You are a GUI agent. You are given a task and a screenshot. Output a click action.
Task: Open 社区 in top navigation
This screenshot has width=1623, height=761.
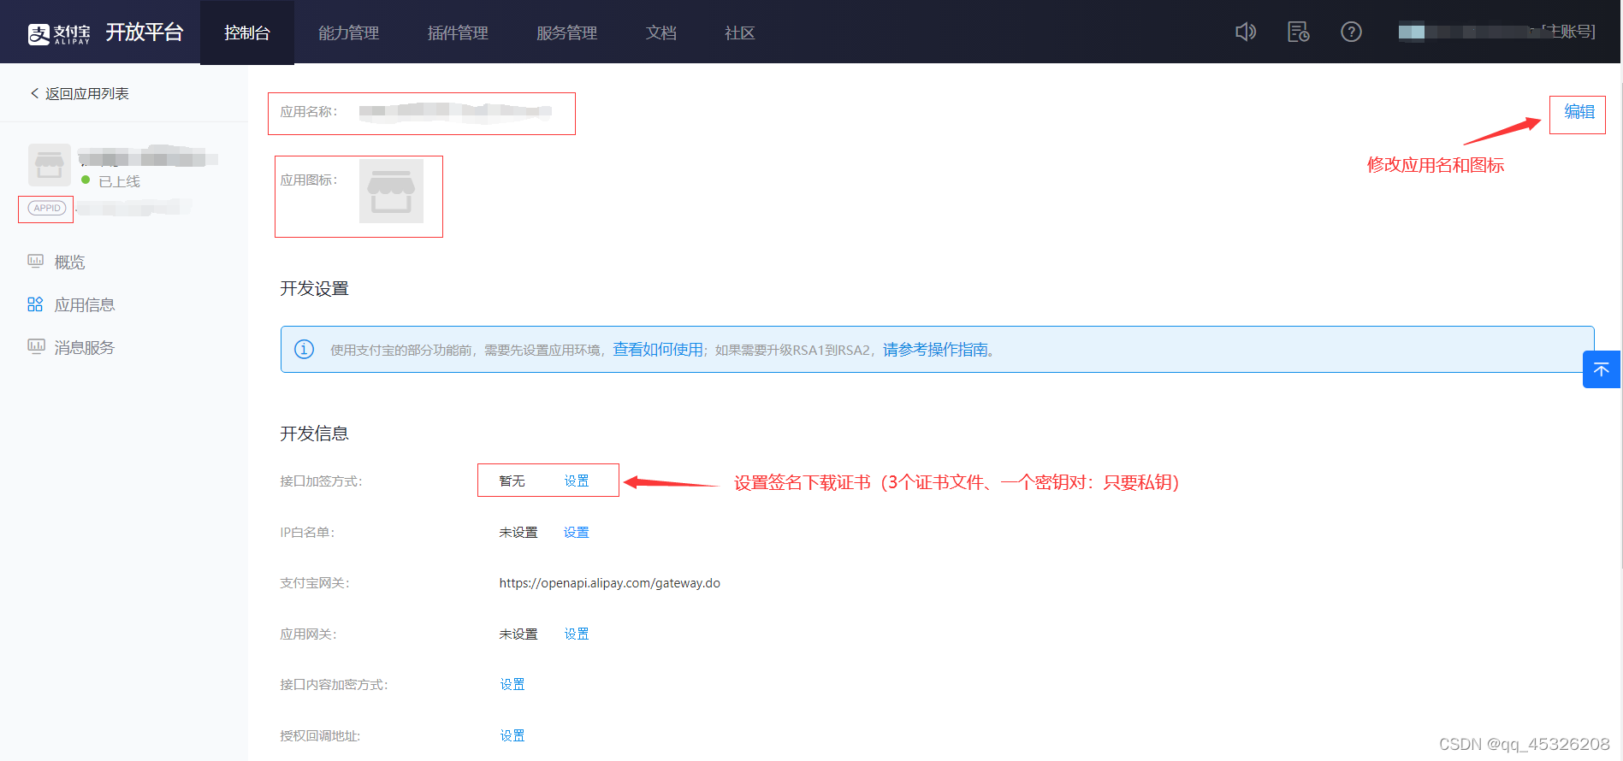[739, 32]
